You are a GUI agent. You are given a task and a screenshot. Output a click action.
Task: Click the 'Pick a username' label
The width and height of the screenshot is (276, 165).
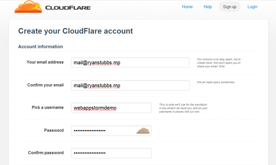pyautogui.click(x=48, y=107)
